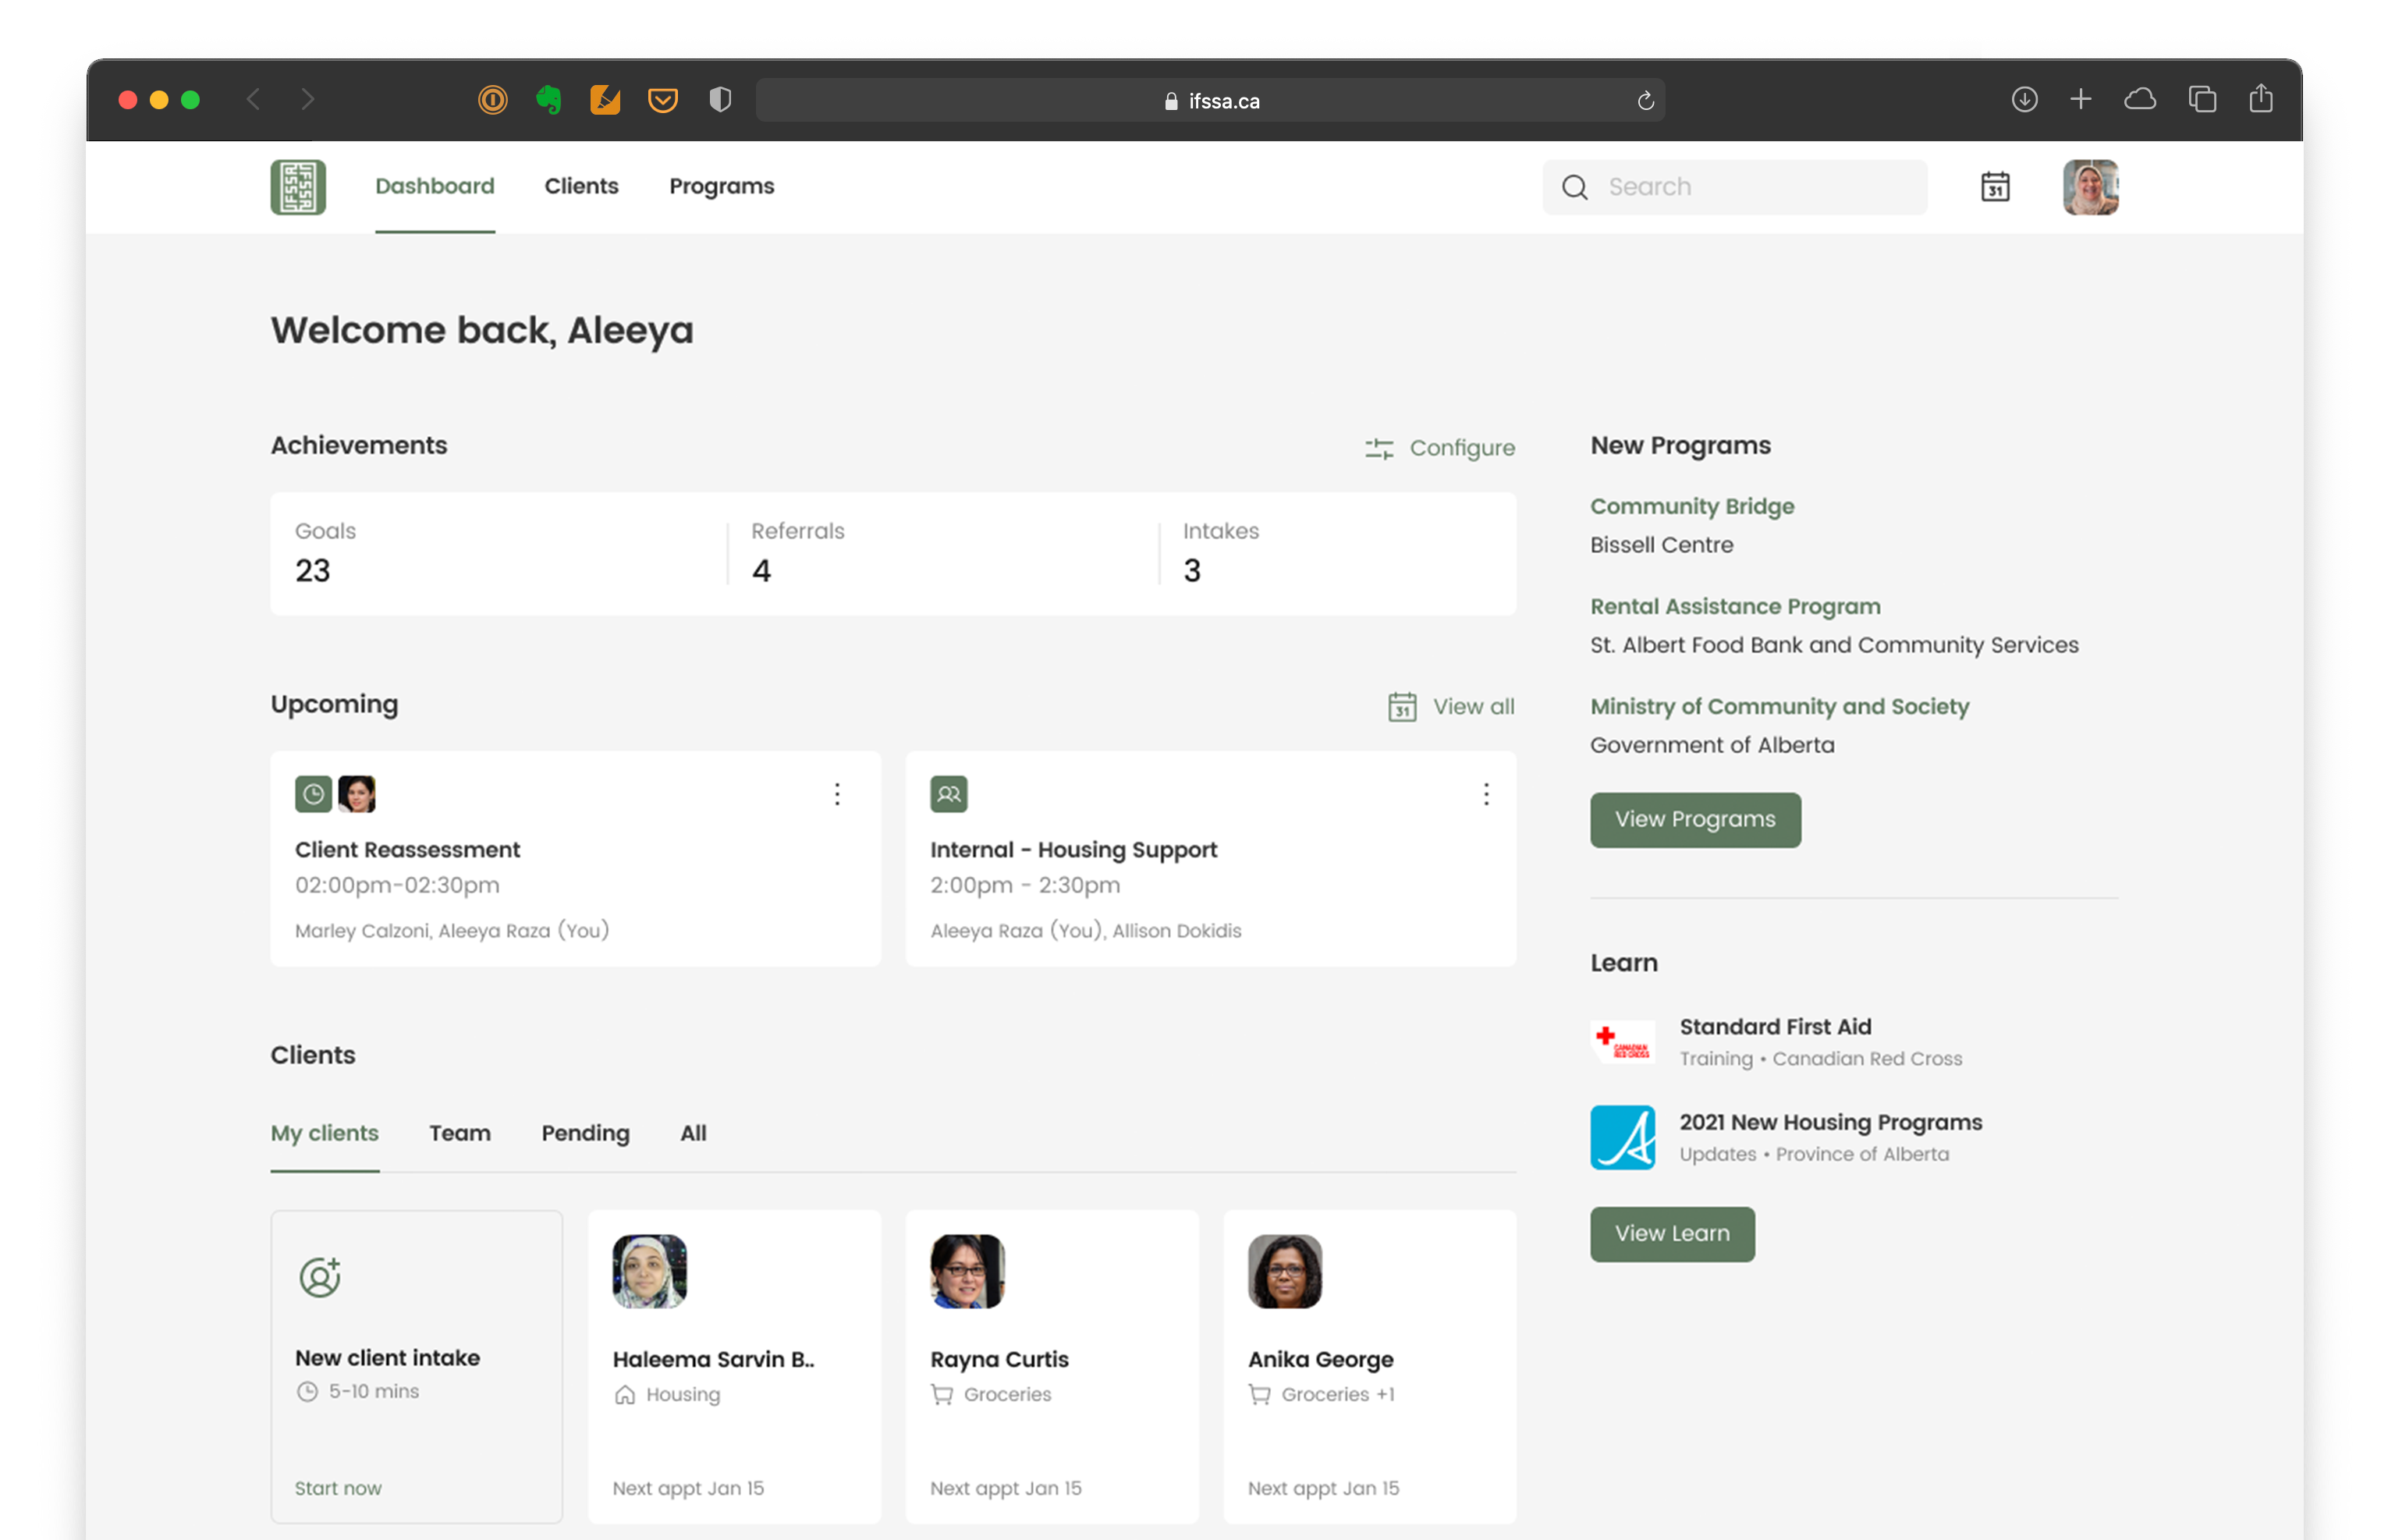The height and width of the screenshot is (1540, 2388).
Task: Click Marley Calzoni avatar on reassessment card
Action: pyautogui.click(x=357, y=794)
